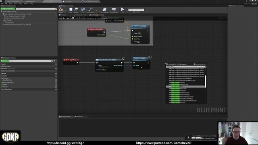Open Class Defaults from the toolbar
Screen dimensions: 258x145
click(114, 10)
